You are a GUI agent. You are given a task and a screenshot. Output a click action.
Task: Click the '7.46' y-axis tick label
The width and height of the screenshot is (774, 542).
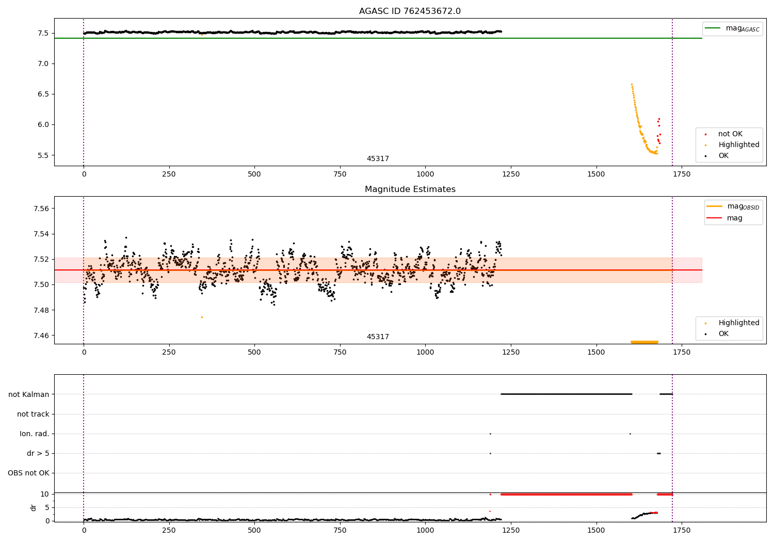(x=41, y=336)
